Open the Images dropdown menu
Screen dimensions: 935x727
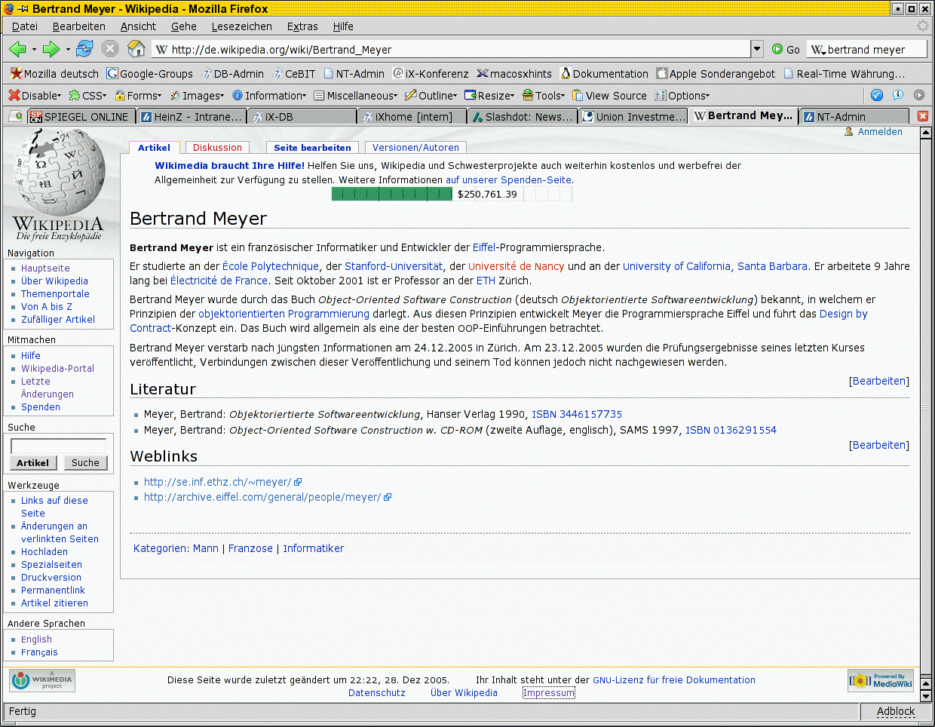tap(197, 96)
